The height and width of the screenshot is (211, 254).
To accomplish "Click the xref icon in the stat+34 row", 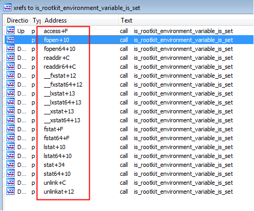I will point(10,164).
